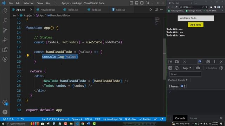
Task: Open the Edit menu
Action: coord(18,3)
